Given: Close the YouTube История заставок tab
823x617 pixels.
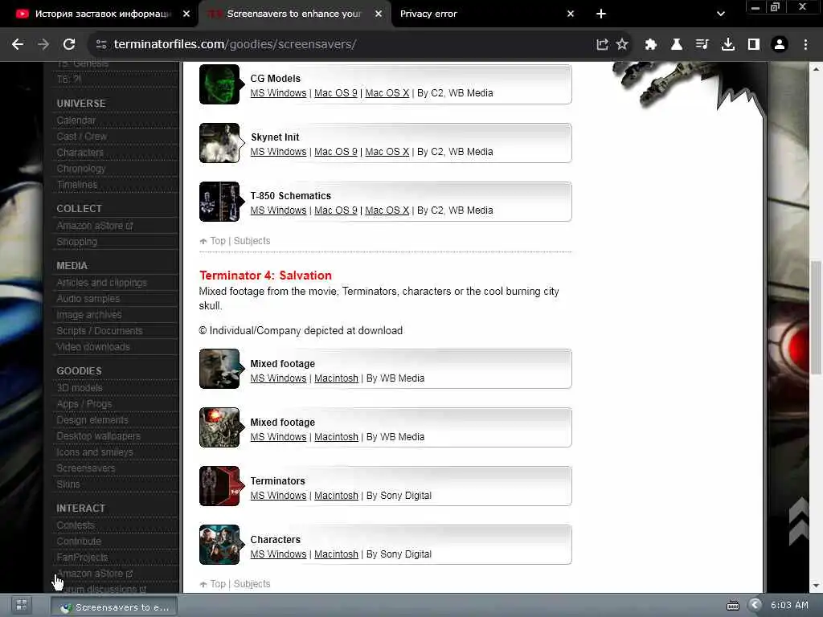Looking at the screenshot, I should point(186,14).
